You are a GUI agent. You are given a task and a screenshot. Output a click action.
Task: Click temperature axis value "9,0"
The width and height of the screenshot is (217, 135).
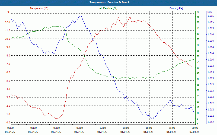(8, 47)
